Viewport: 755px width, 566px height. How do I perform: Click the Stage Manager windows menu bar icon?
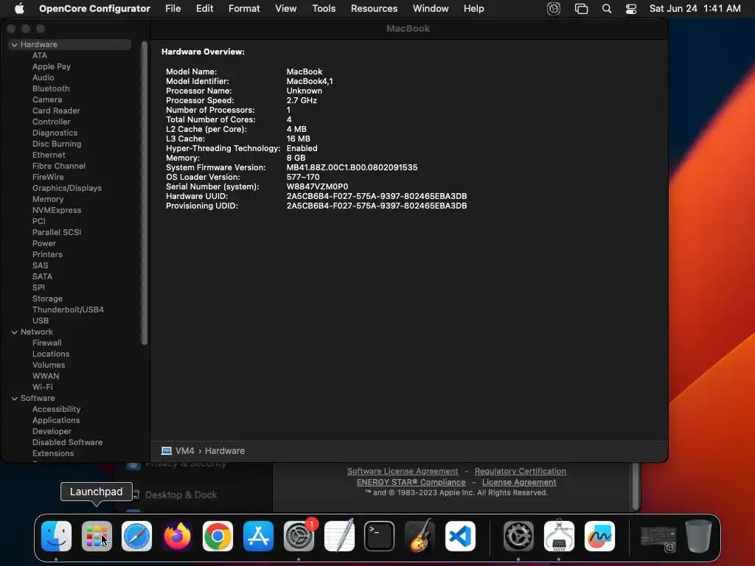(x=581, y=8)
